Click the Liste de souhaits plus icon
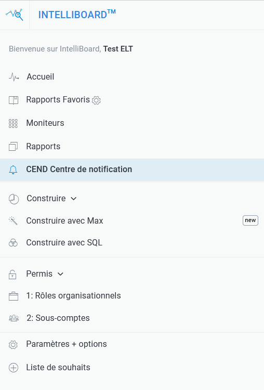Image resolution: width=264 pixels, height=390 pixels. [x=14, y=368]
